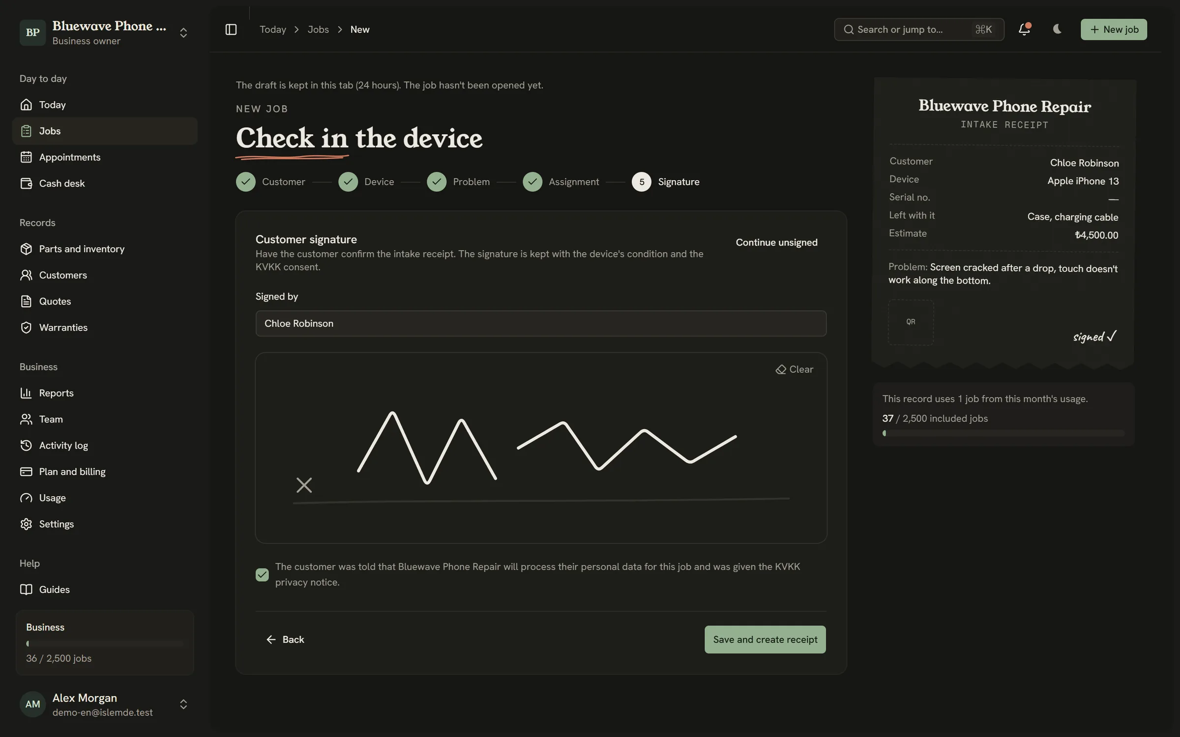Click Continue unsigned
Image resolution: width=1180 pixels, height=737 pixels.
(x=776, y=242)
